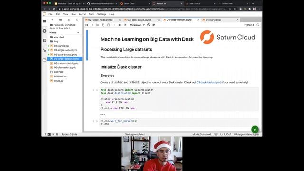This screenshot has height=171, width=304.
Task: Open the Edit menu
Action: pyautogui.click(x=57, y=14)
